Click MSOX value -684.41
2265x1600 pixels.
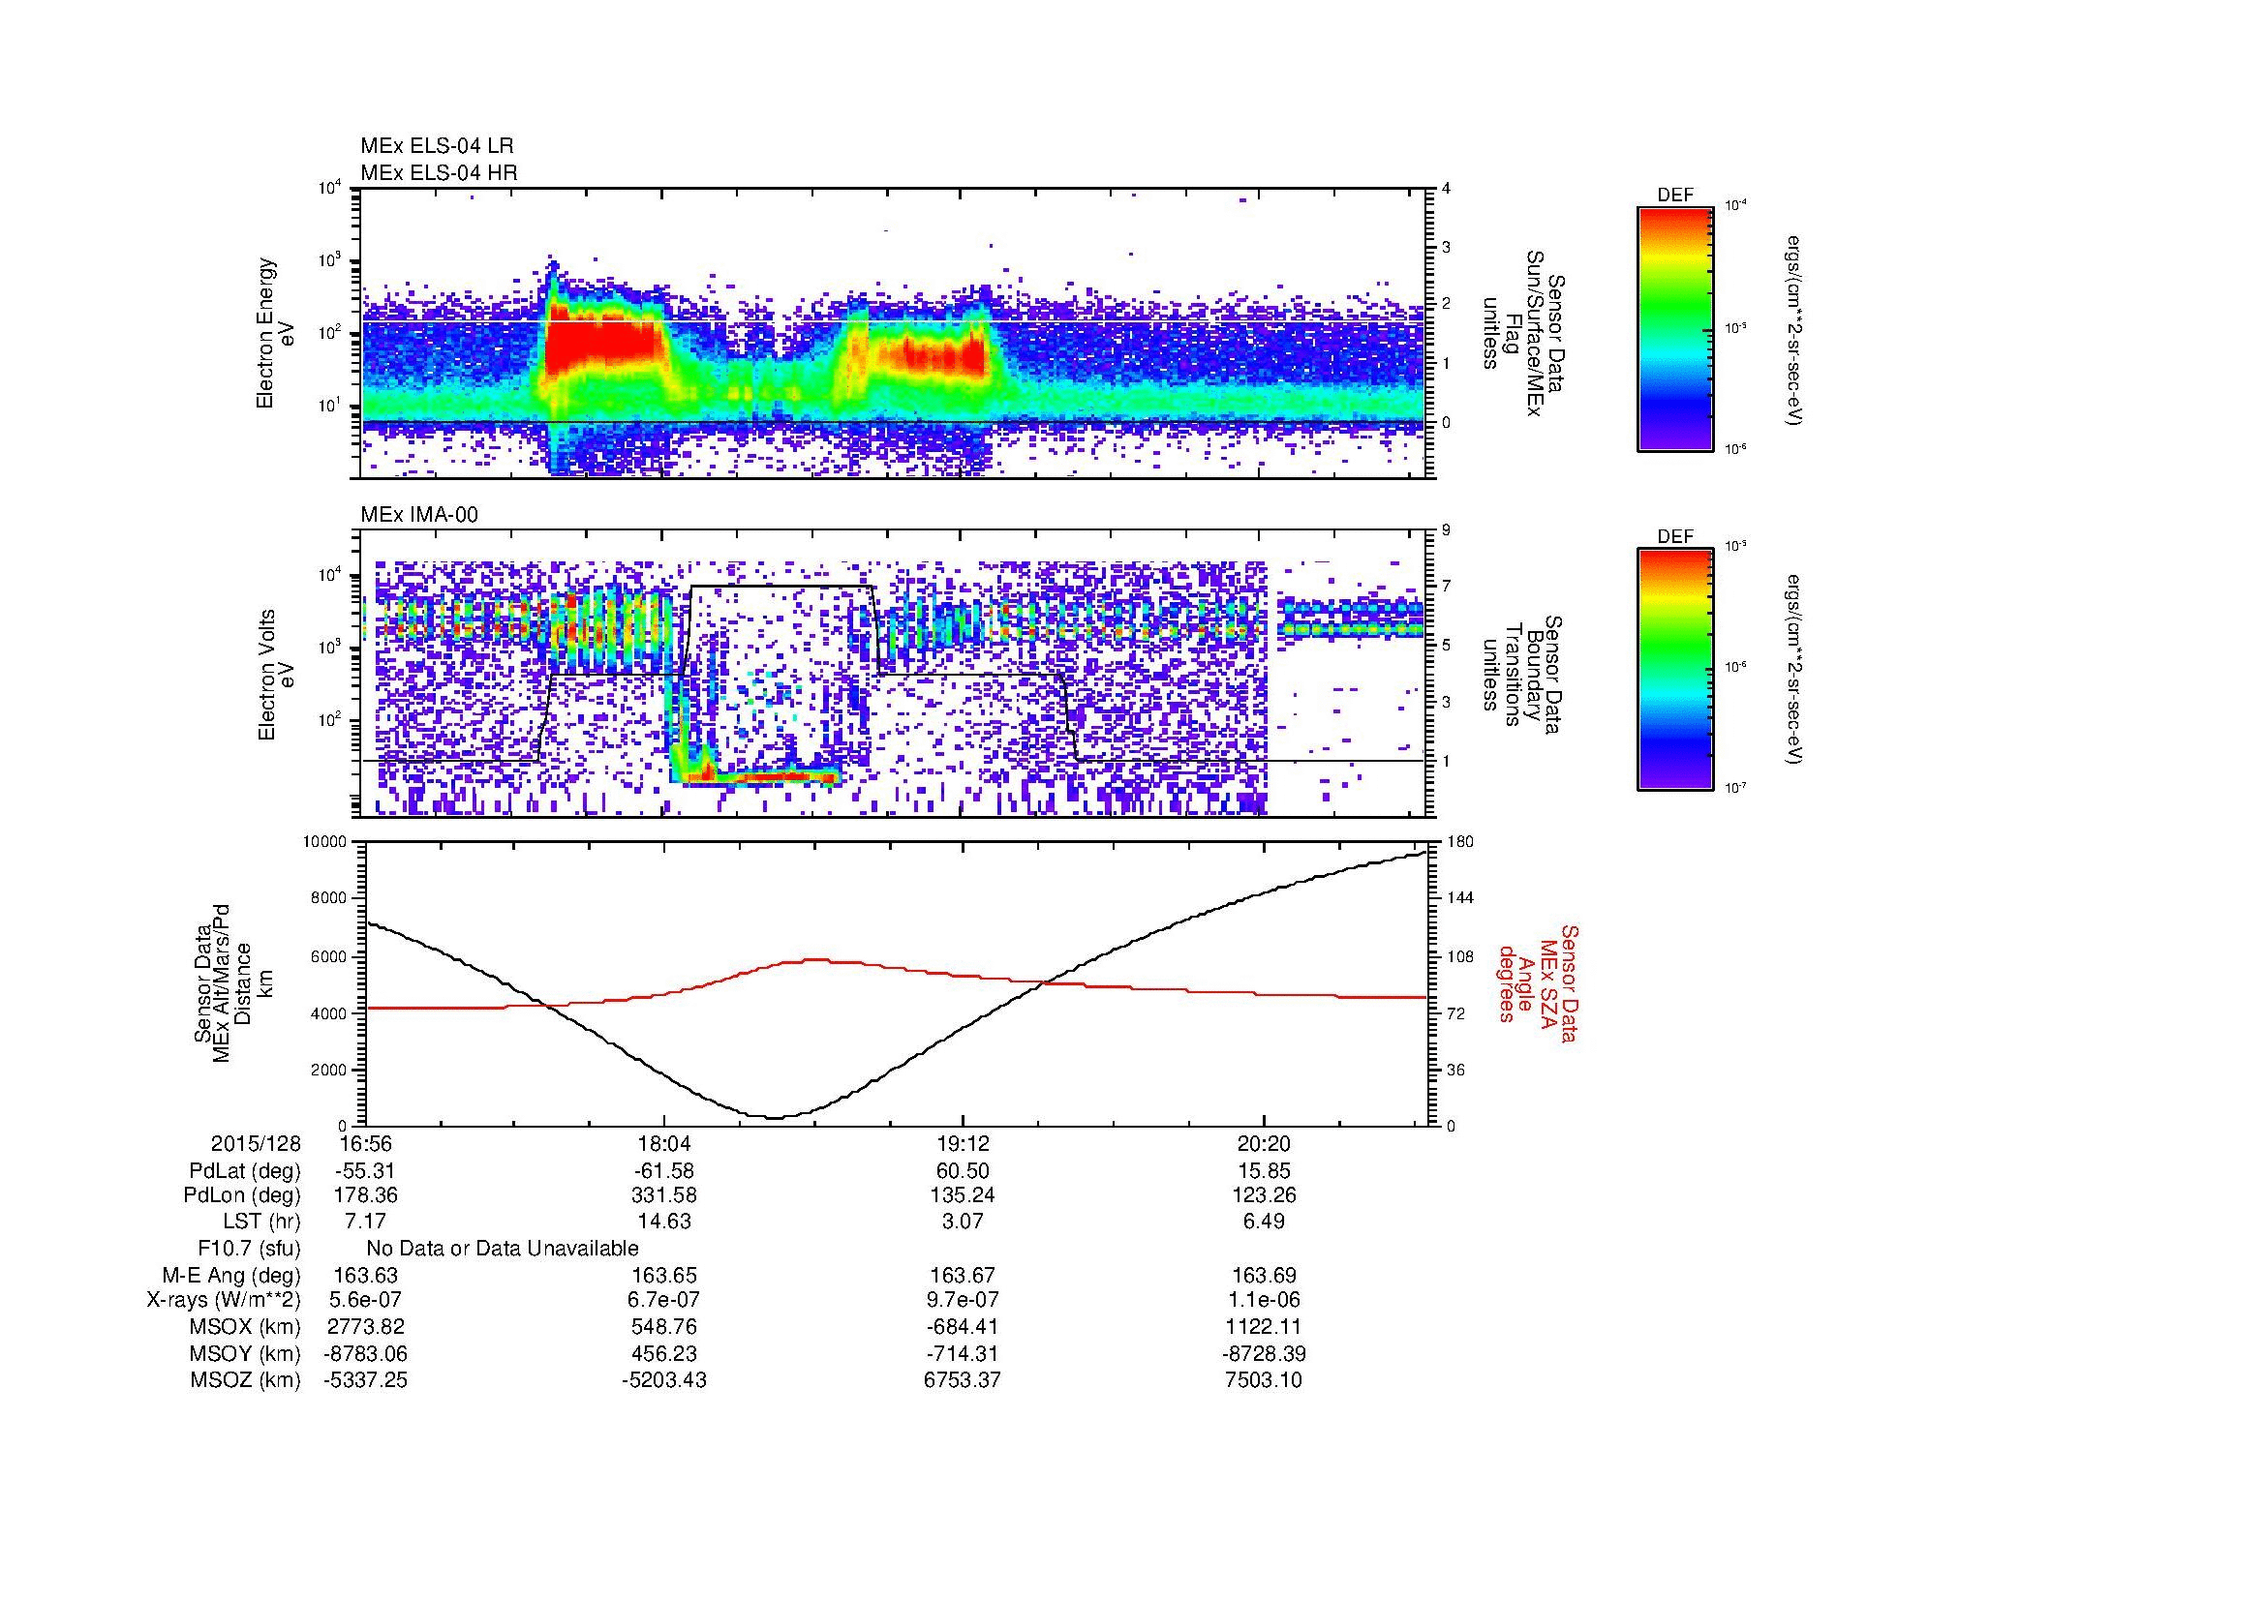point(963,1327)
